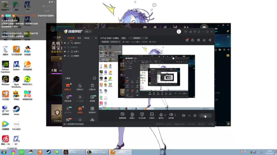Open the 歌词助手 tool in the toolbox

coord(92,110)
